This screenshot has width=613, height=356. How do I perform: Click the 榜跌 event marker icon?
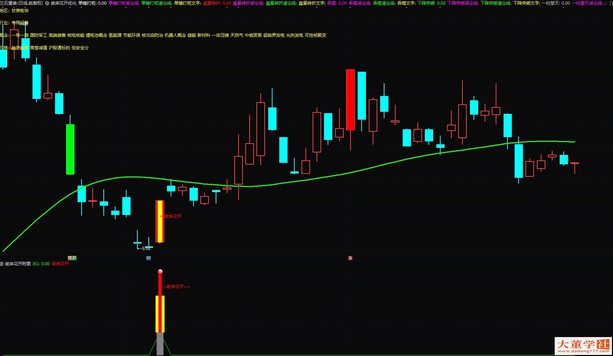click(x=72, y=258)
